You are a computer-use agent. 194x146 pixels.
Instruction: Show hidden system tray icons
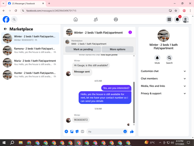pyautogui.click(x=160, y=143)
